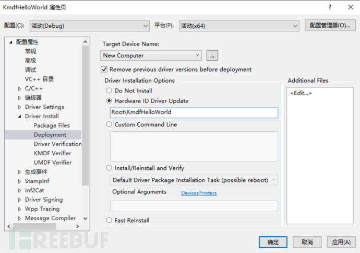Screen dimensions: 360x253
Task: Click the help question mark button
Action: (x=330, y=7)
